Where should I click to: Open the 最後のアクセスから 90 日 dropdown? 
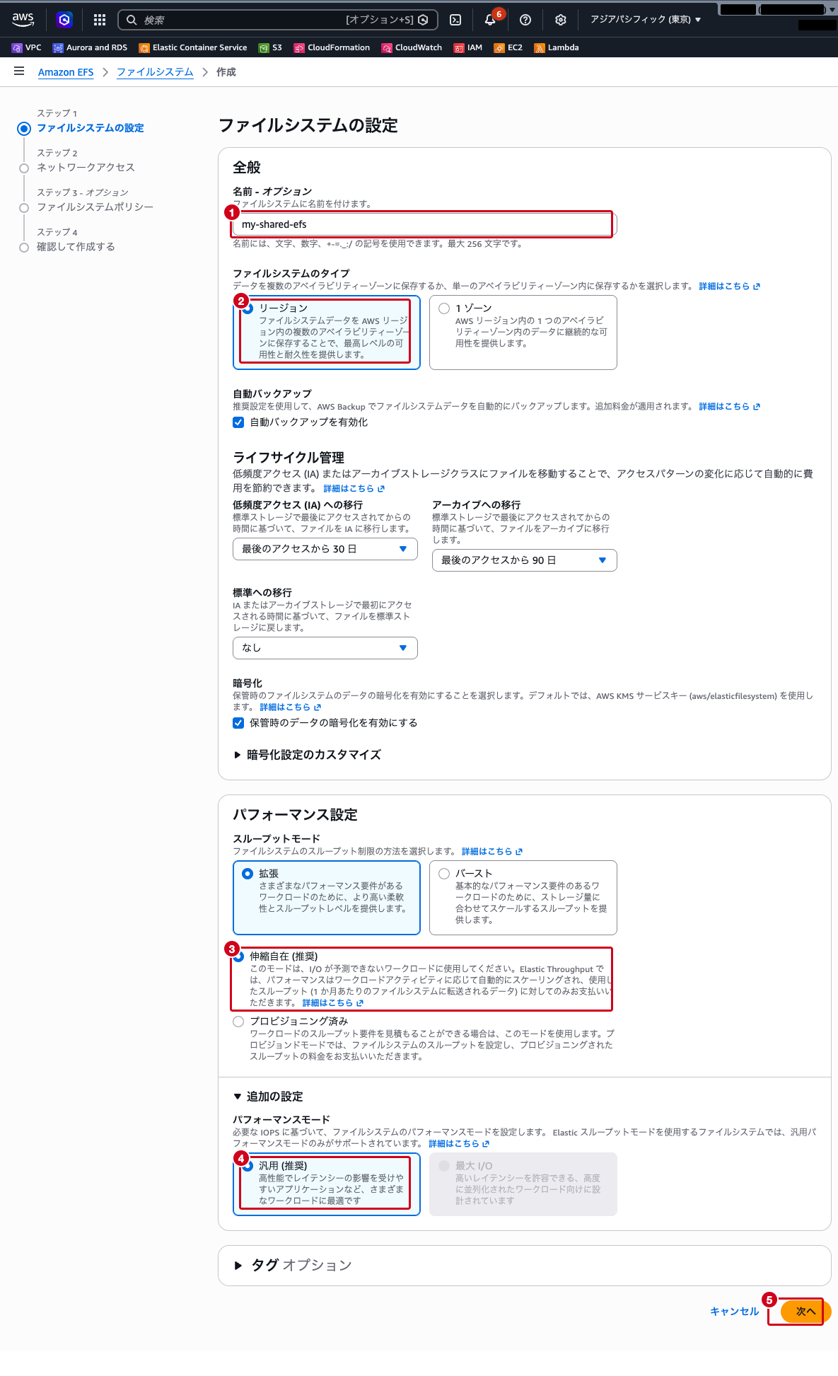(525, 560)
